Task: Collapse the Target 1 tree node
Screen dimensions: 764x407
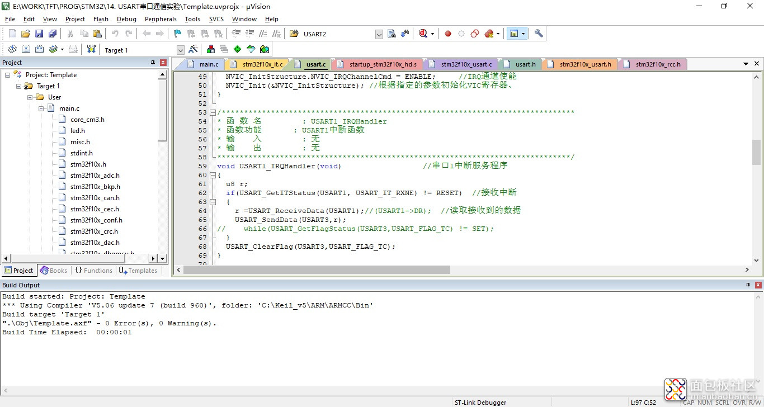Action: point(19,86)
